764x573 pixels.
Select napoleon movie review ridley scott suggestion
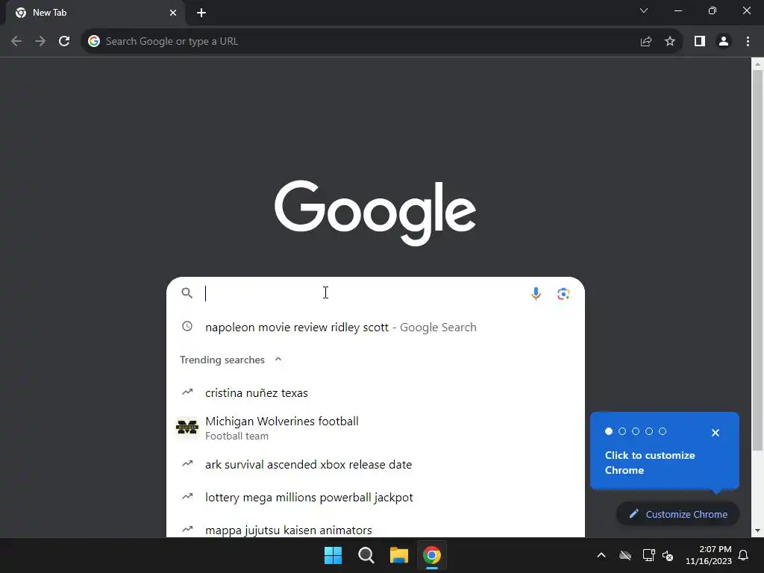(x=375, y=327)
